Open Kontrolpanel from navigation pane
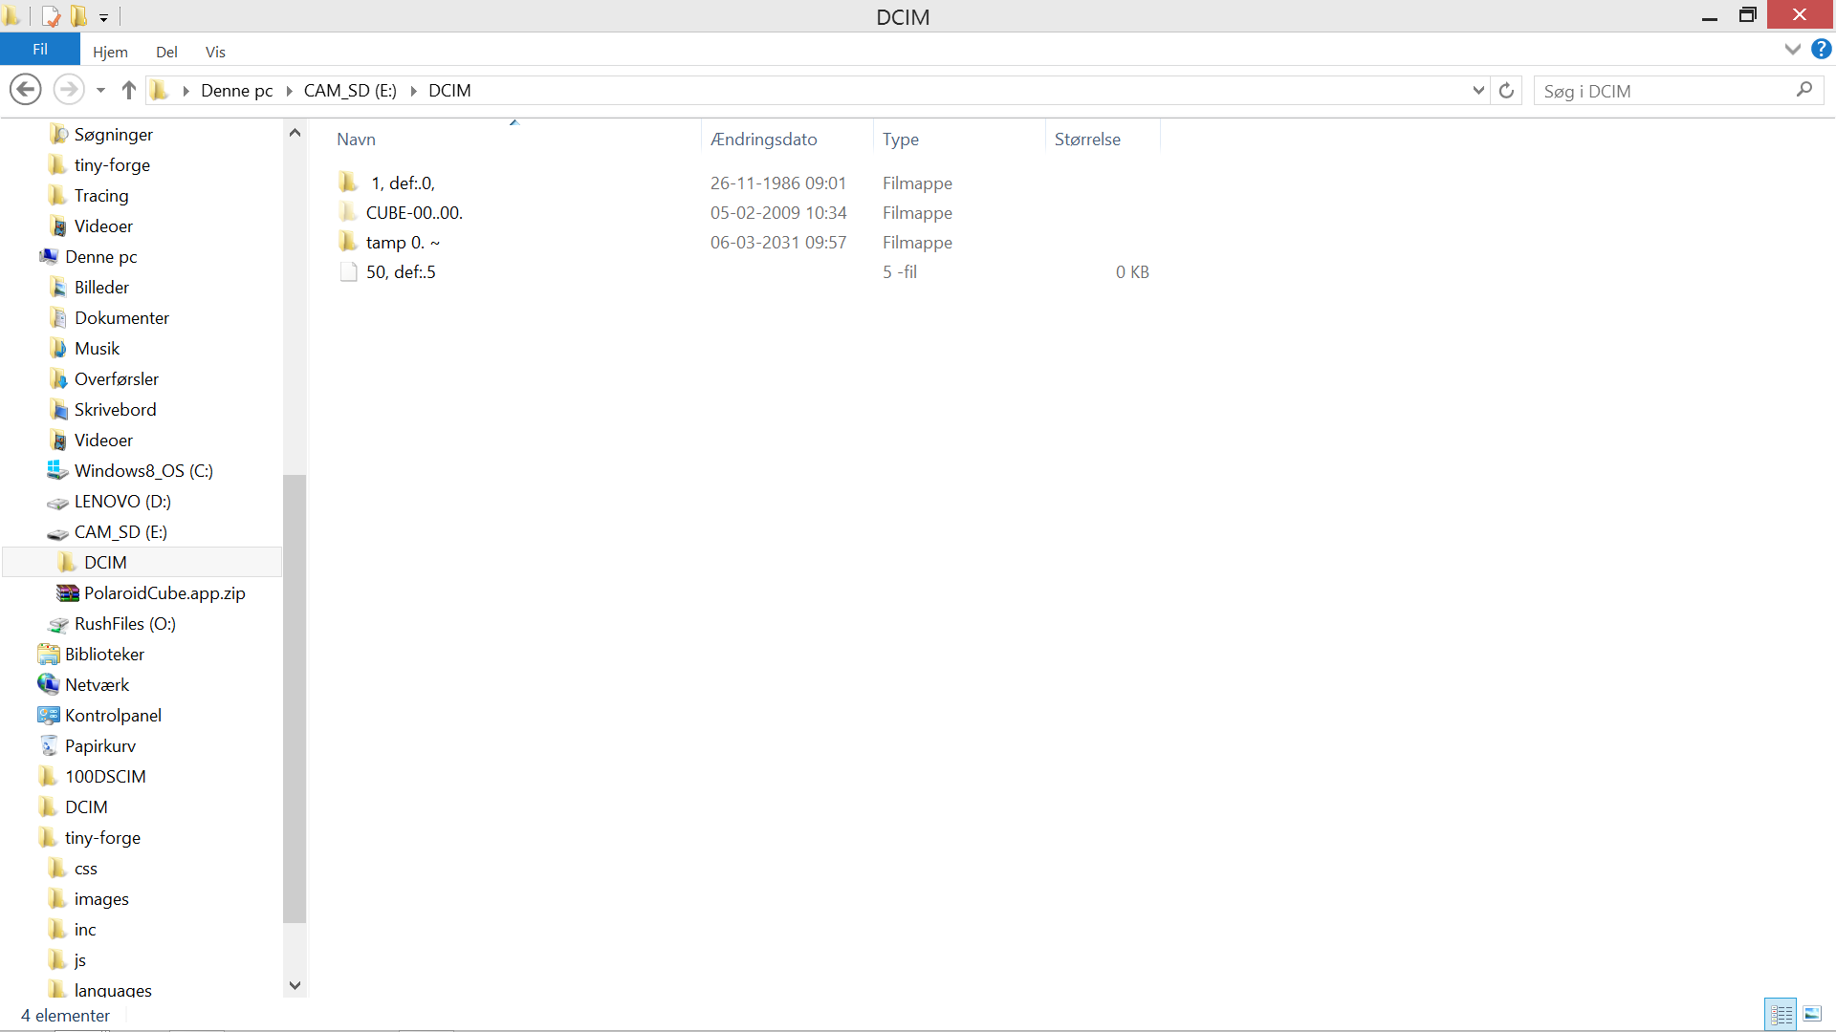 pos(113,716)
